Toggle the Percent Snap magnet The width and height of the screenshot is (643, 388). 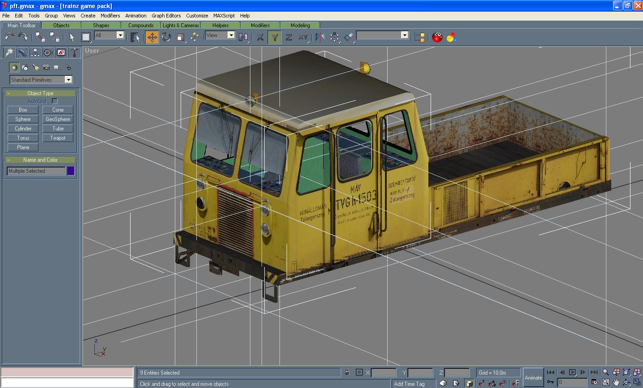pos(503,383)
